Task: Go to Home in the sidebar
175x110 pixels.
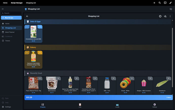Action: tap(11, 24)
